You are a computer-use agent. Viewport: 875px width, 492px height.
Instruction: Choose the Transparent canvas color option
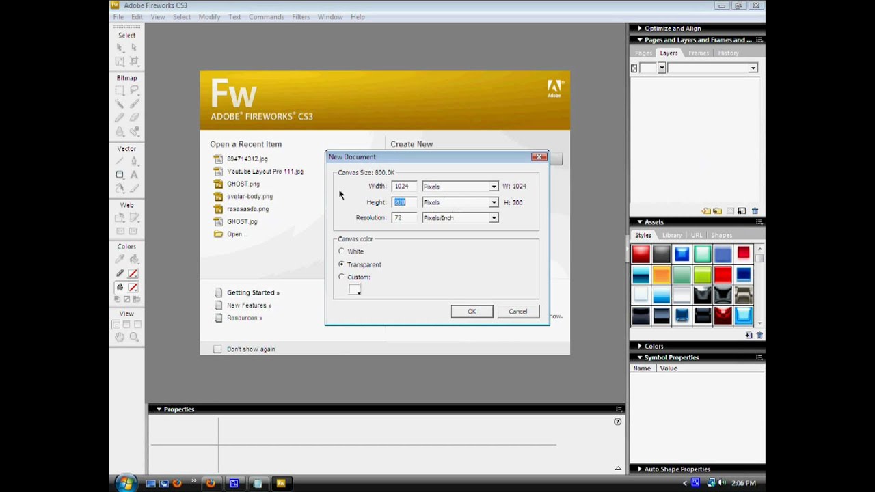[x=341, y=264]
